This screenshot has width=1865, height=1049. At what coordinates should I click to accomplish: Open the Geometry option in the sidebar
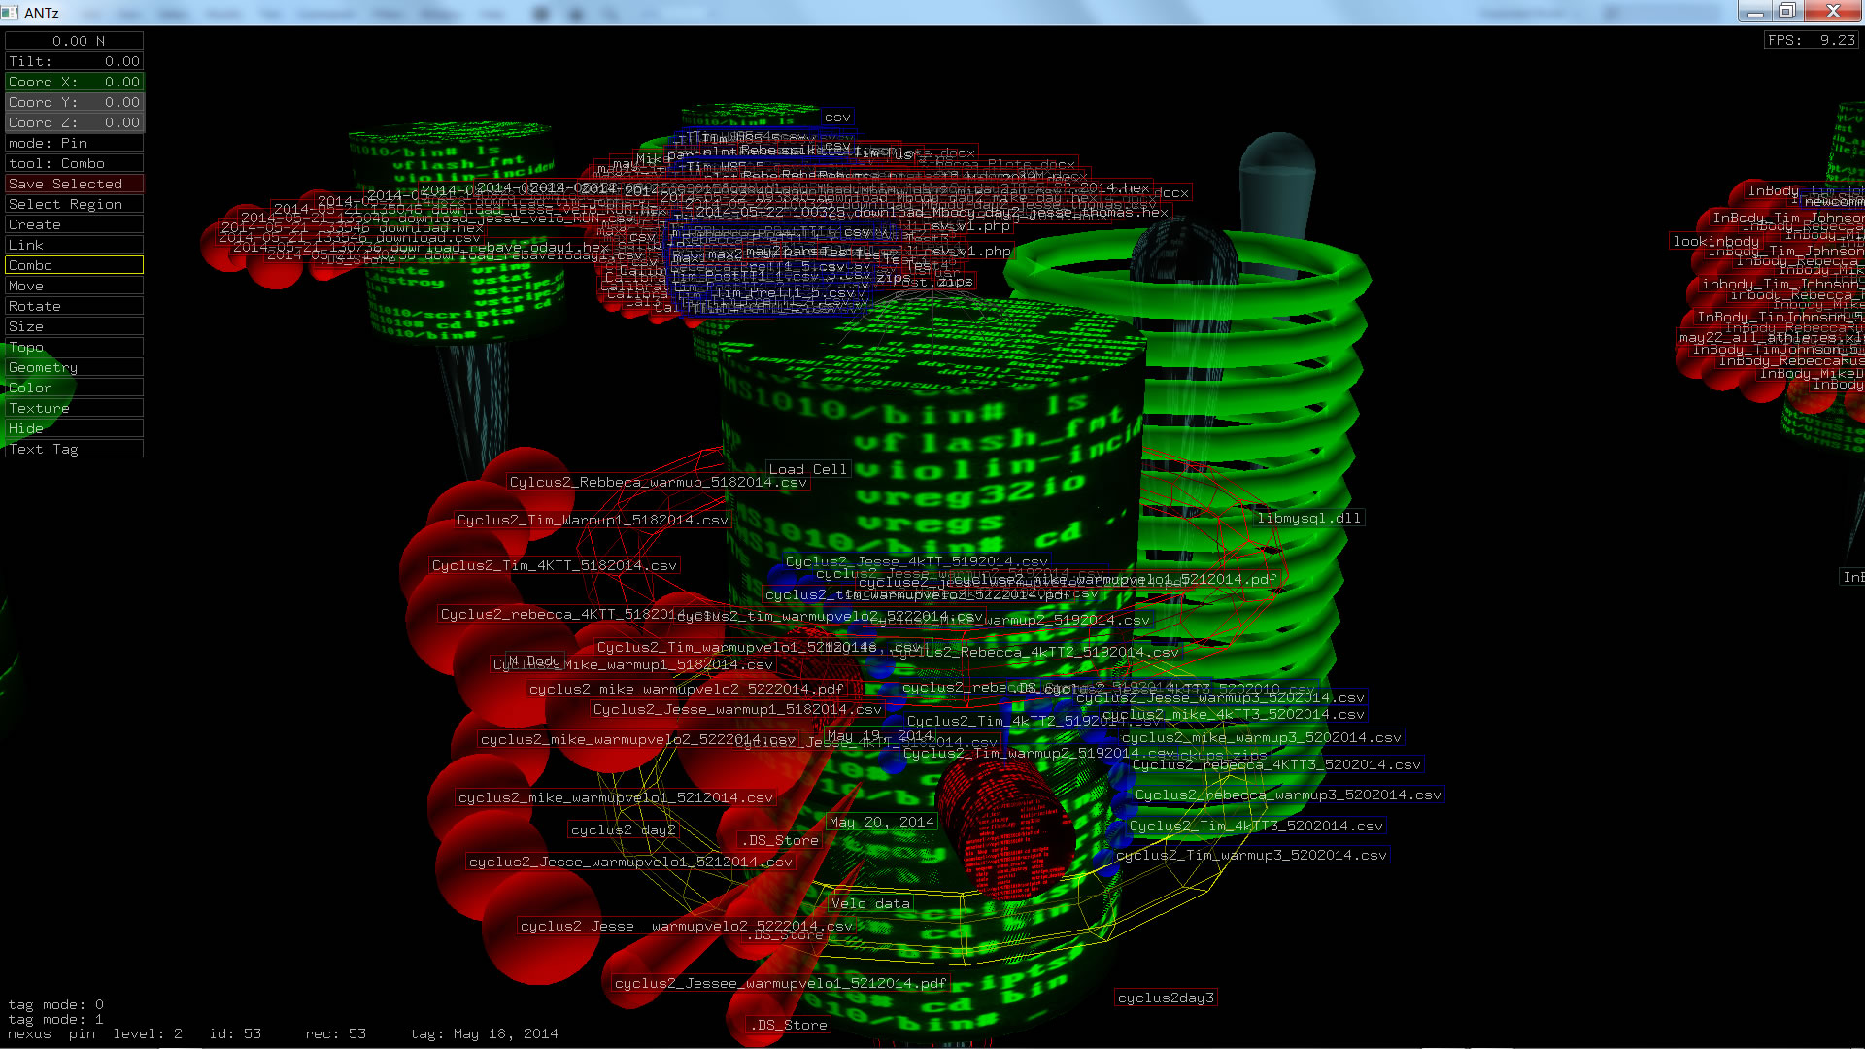pyautogui.click(x=74, y=367)
